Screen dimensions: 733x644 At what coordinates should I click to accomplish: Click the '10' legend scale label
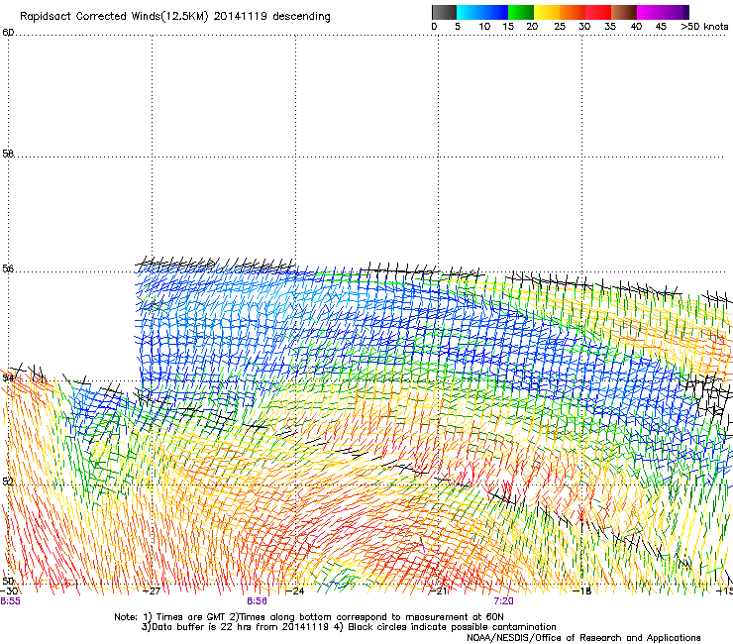click(x=484, y=27)
